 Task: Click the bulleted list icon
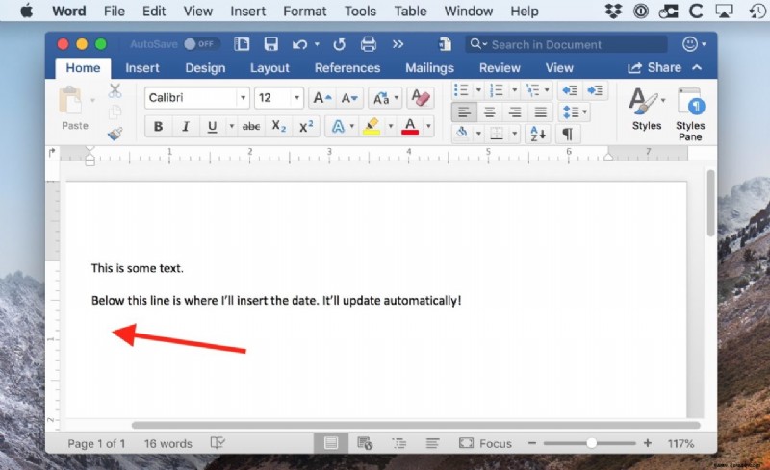point(461,90)
